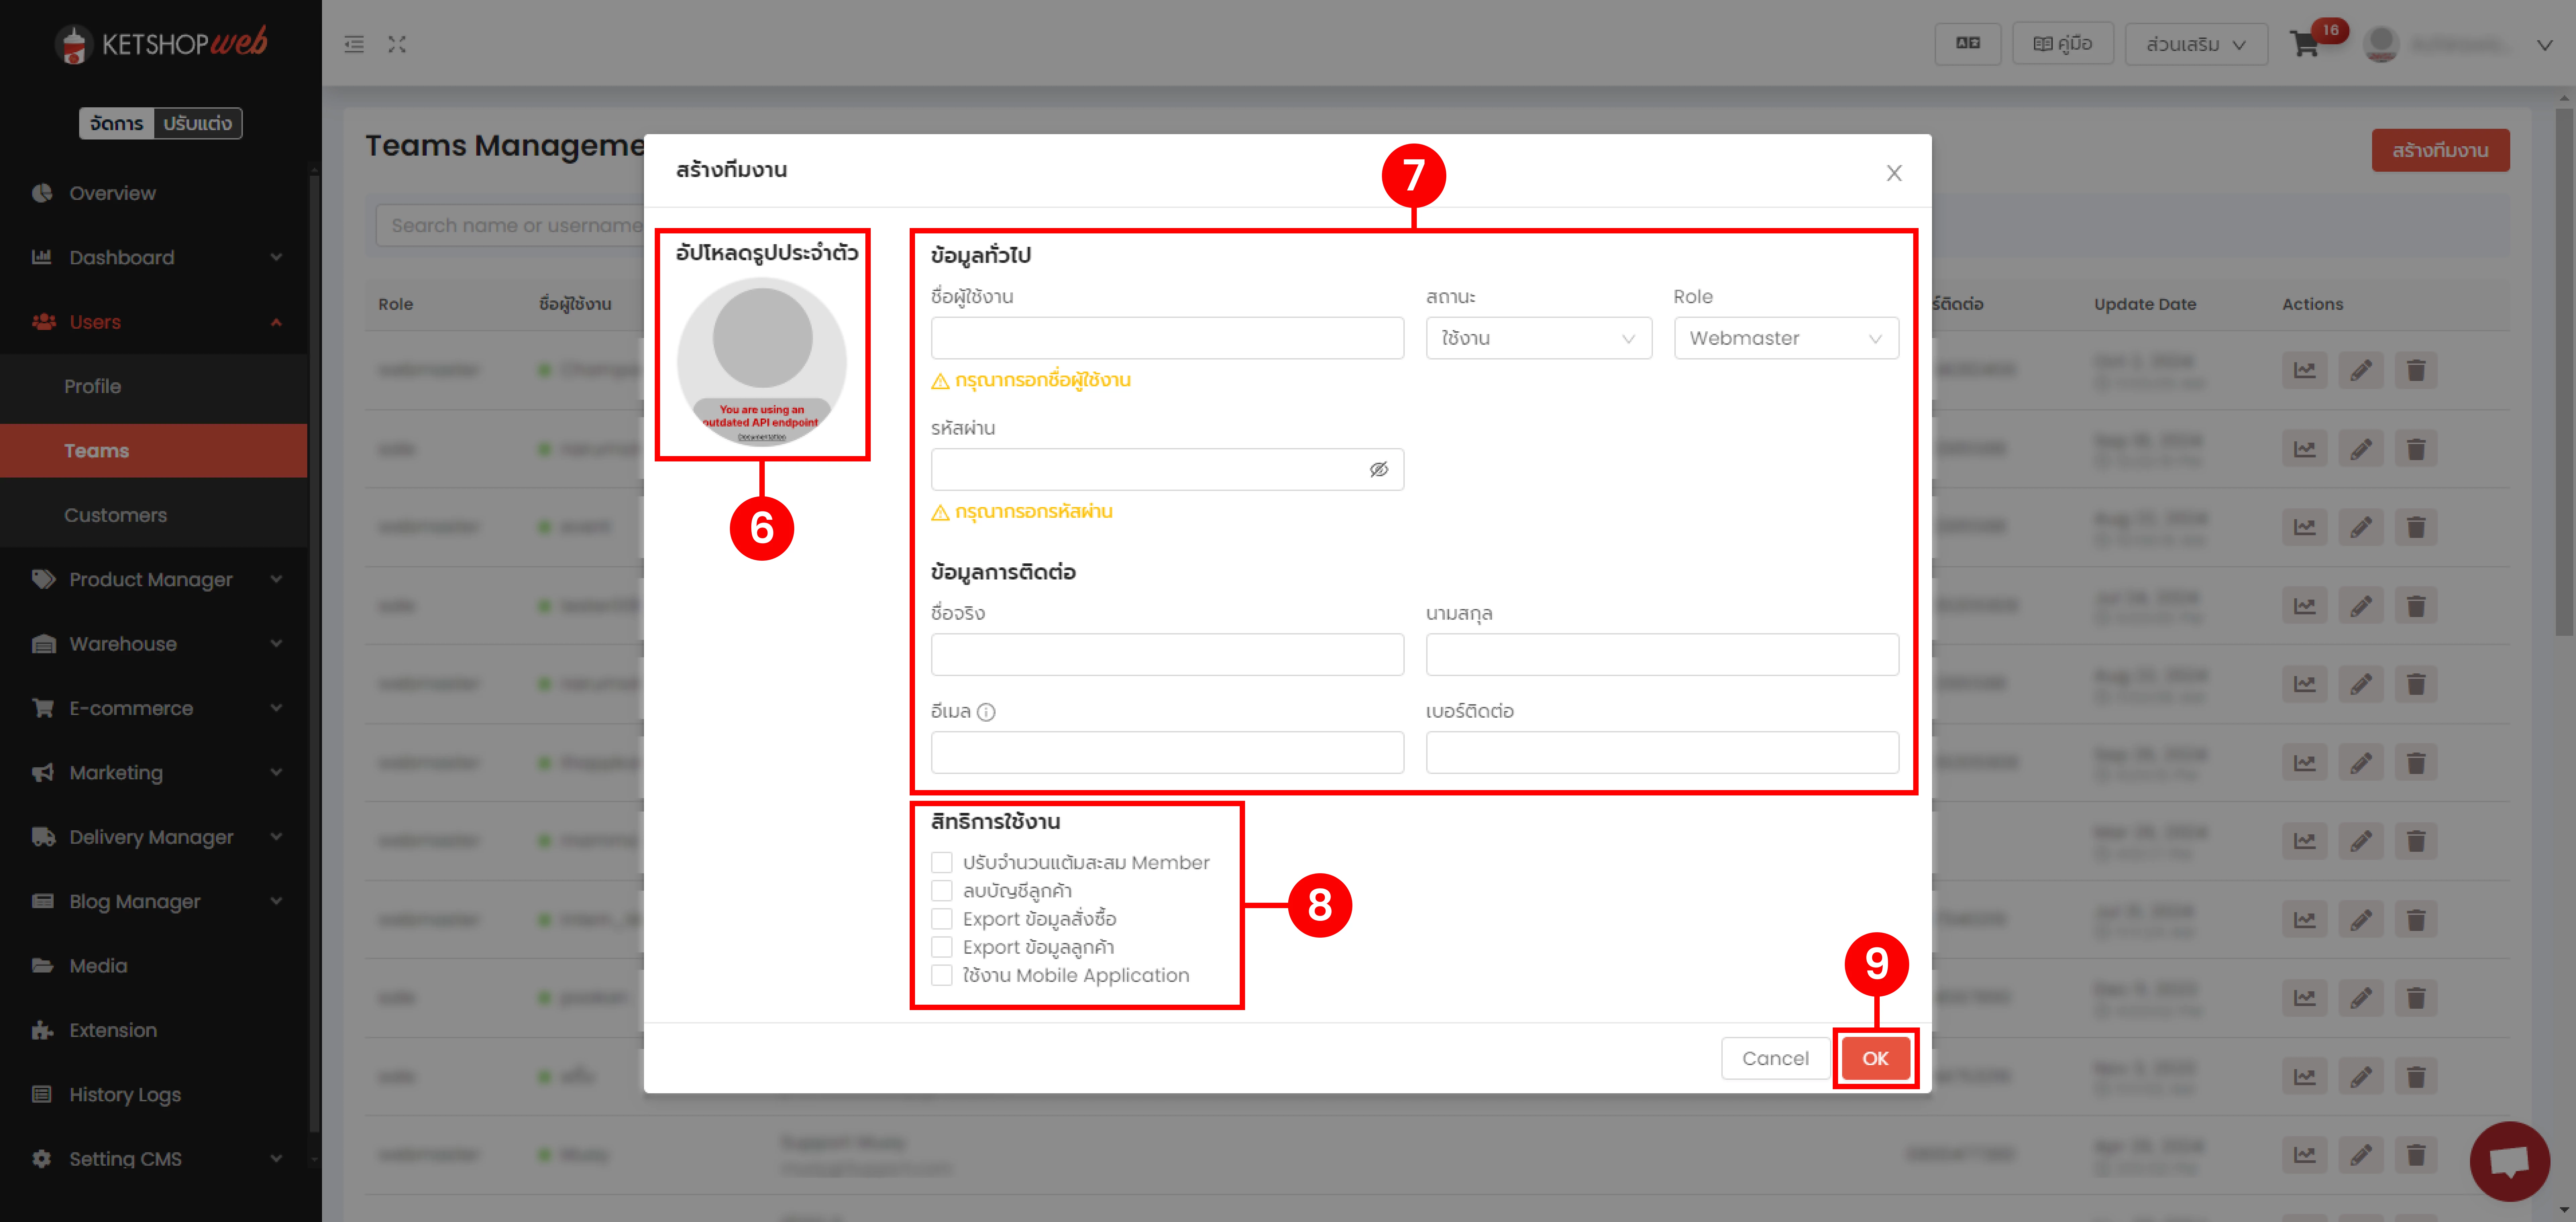Click the ชื่อจริง first name field

(x=1167, y=655)
